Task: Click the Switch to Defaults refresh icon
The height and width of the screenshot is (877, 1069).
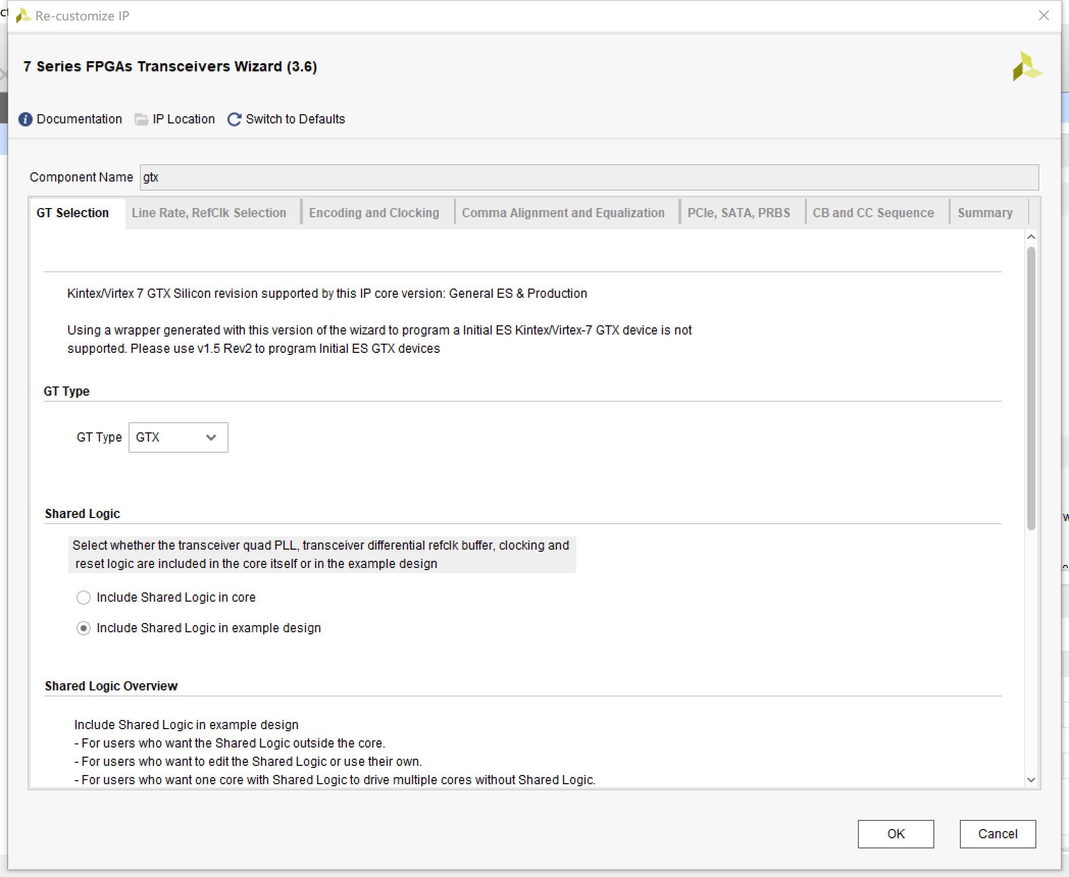Action: [234, 119]
